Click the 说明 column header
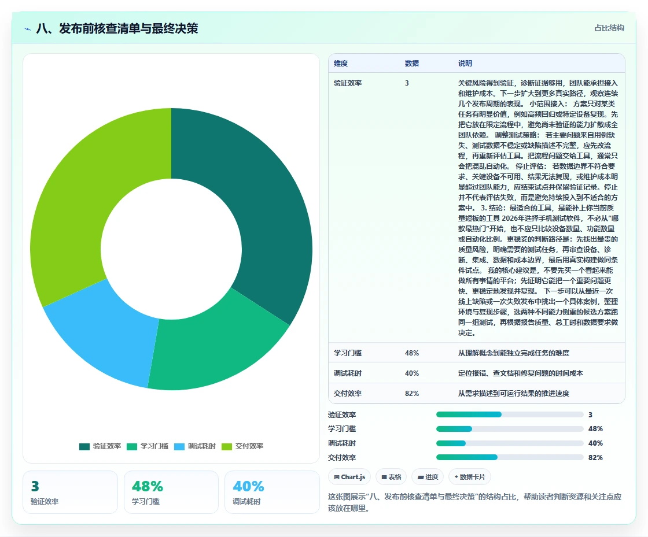Screen dimensions: 648x537 pyautogui.click(x=465, y=64)
